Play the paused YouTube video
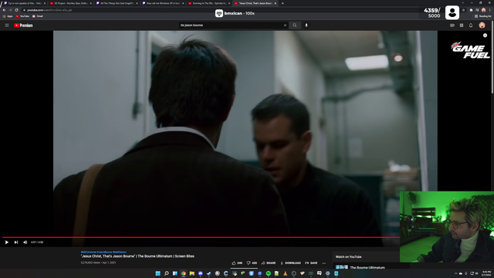 [x=7, y=242]
